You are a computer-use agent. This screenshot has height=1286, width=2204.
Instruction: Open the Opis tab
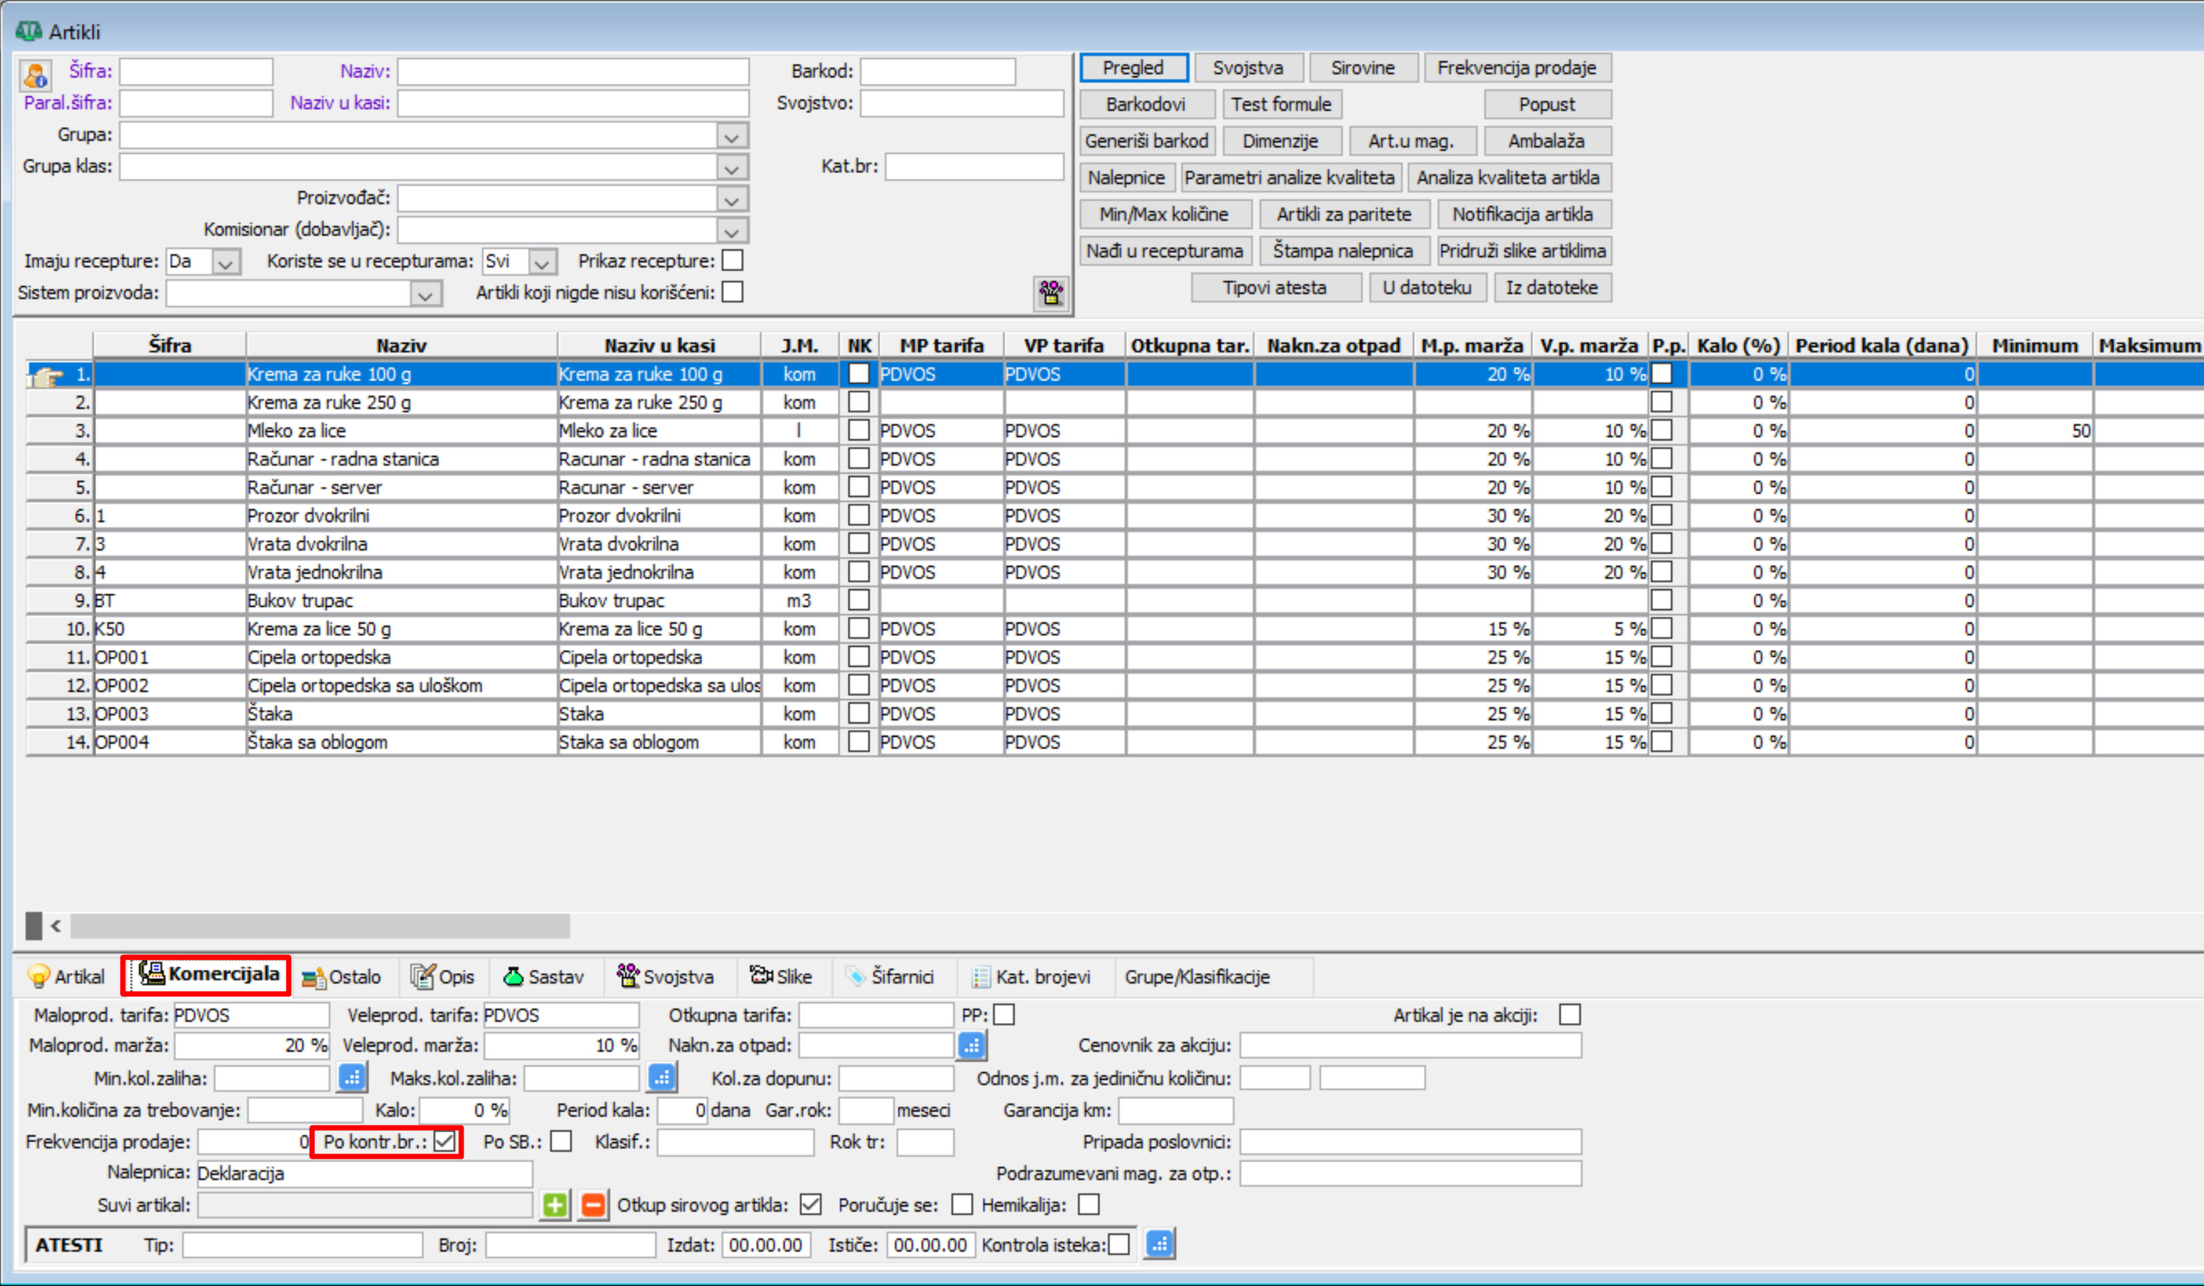pos(442,976)
